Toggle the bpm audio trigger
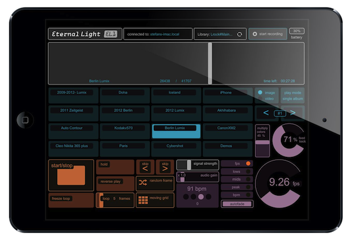 (248, 195)
